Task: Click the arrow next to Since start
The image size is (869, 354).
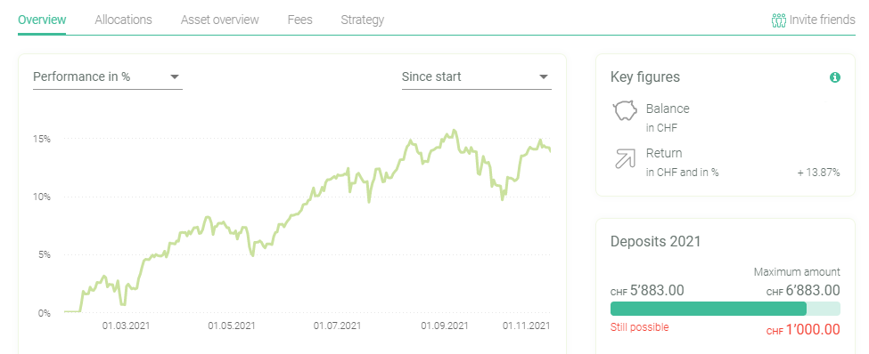Action: (x=544, y=76)
